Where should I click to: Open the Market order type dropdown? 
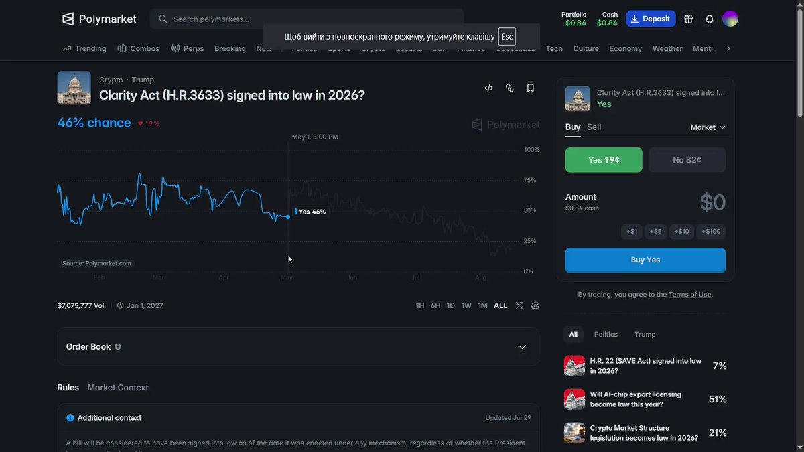[708, 127]
